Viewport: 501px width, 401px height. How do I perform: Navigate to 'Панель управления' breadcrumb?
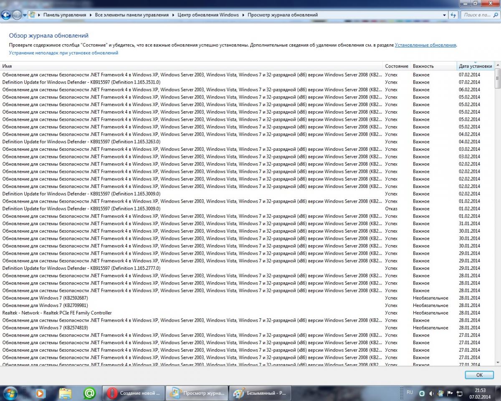65,15
